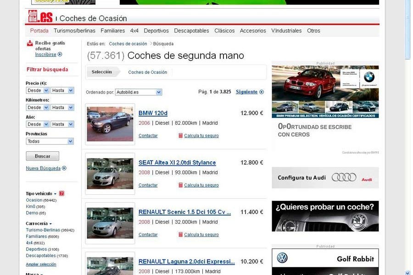Open the Ordenado por dropdown
The image size is (413, 275).
pyautogui.click(x=139, y=92)
